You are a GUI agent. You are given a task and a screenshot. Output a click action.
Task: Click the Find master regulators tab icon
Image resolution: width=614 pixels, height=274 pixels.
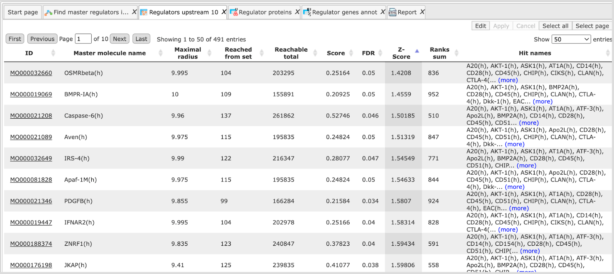[x=48, y=13]
